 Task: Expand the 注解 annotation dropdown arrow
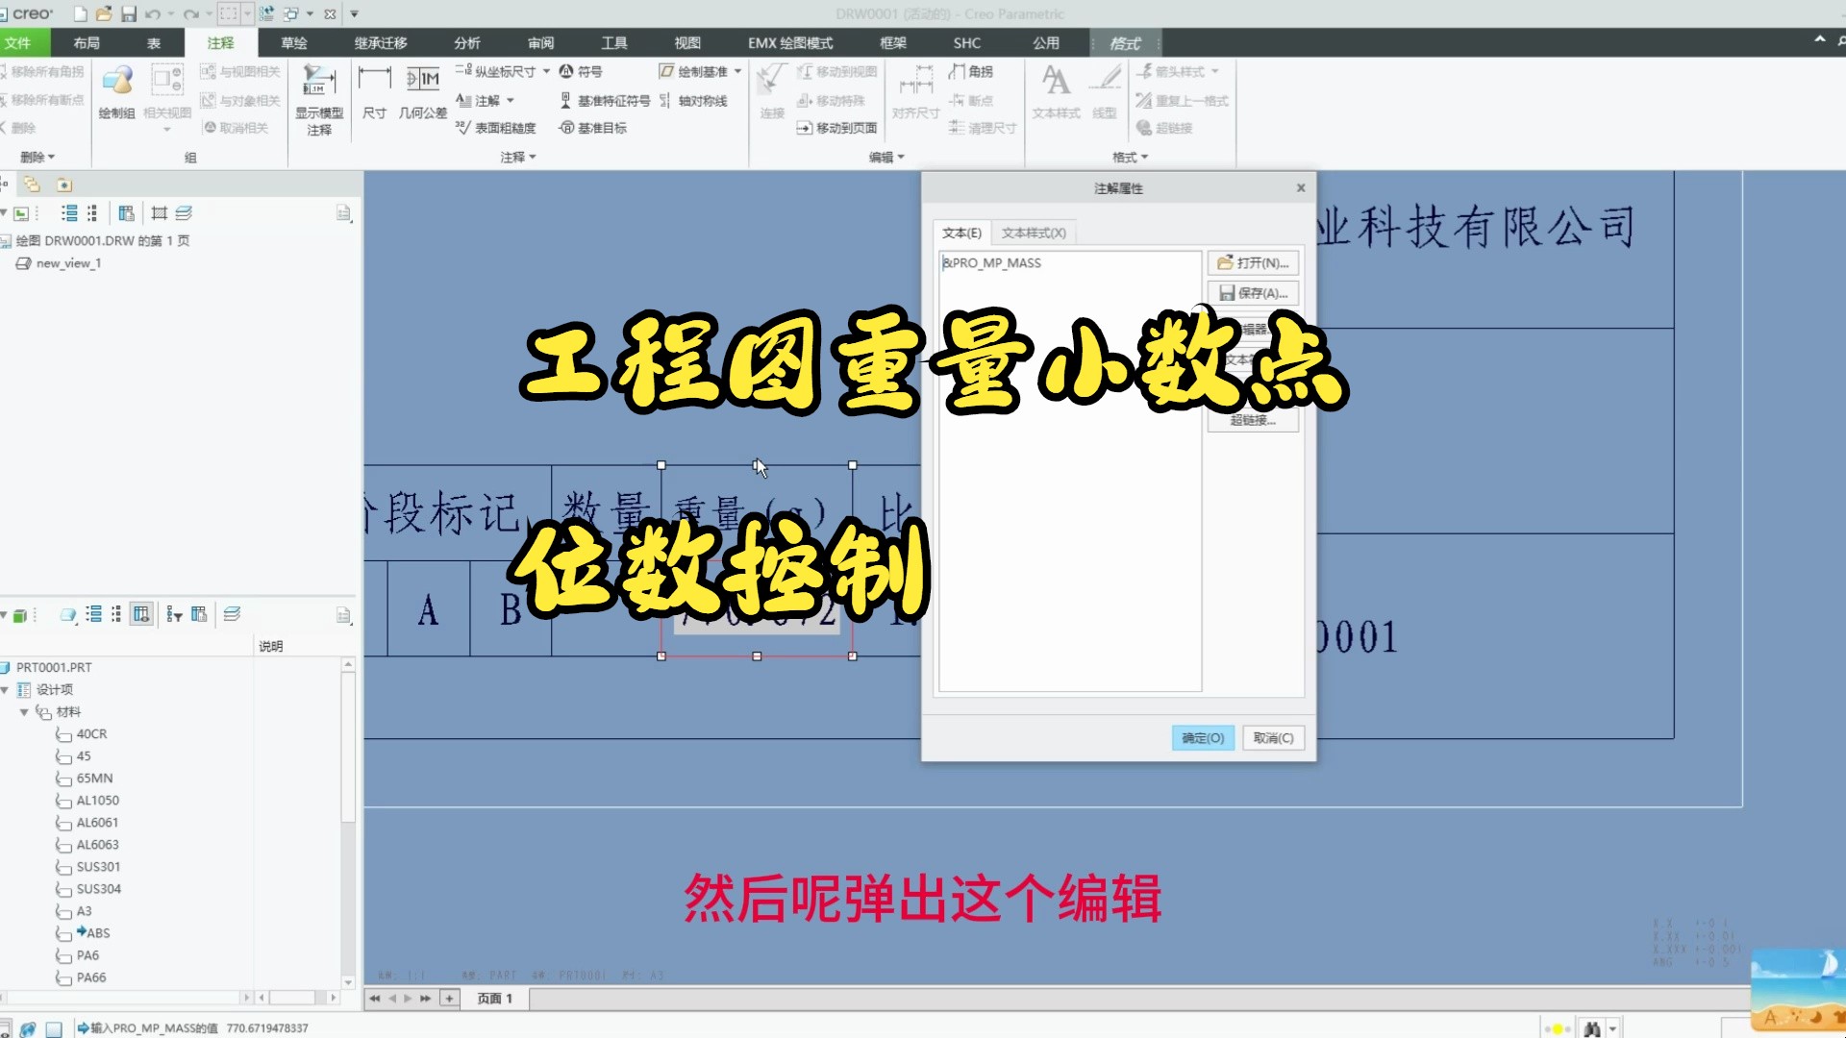[511, 100]
